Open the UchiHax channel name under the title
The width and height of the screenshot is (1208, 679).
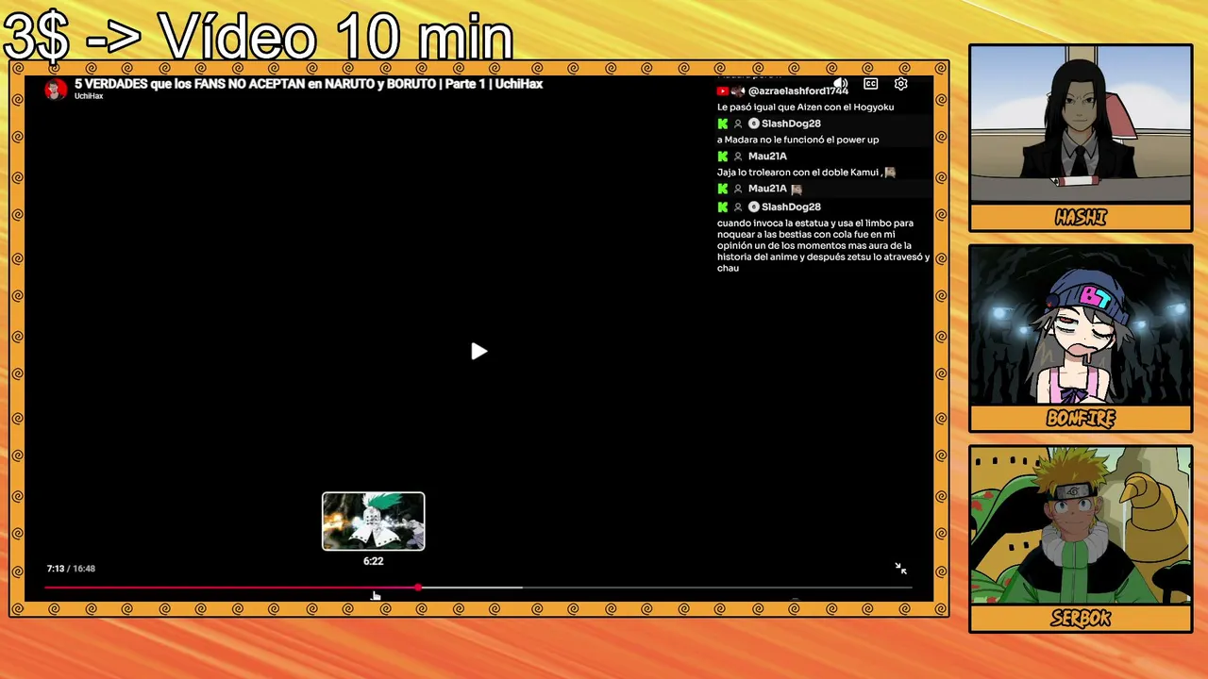[89, 96]
